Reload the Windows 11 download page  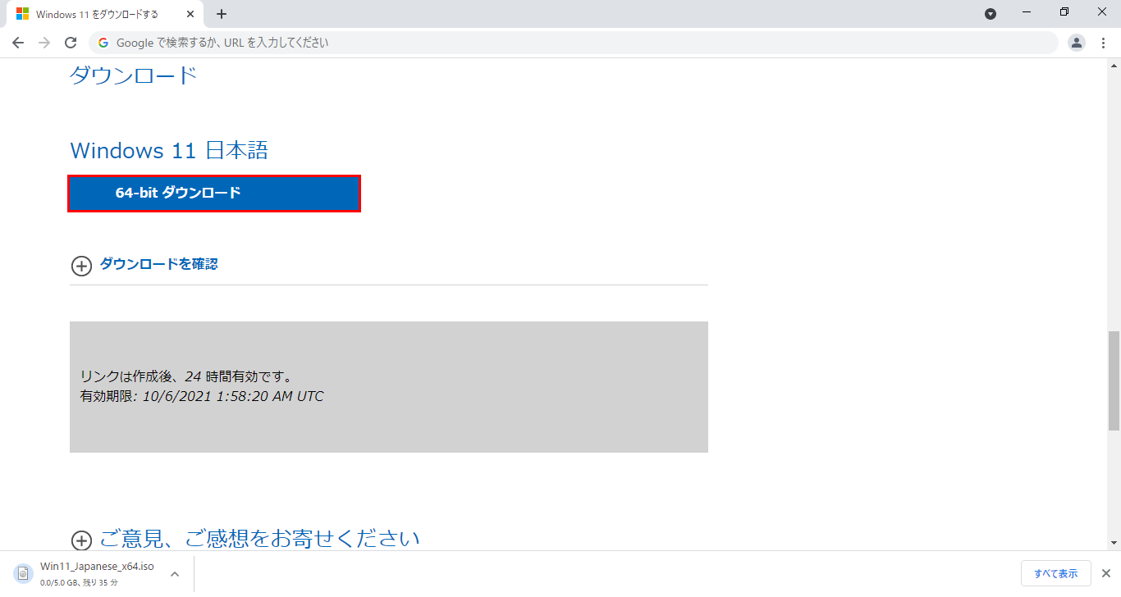(74, 42)
